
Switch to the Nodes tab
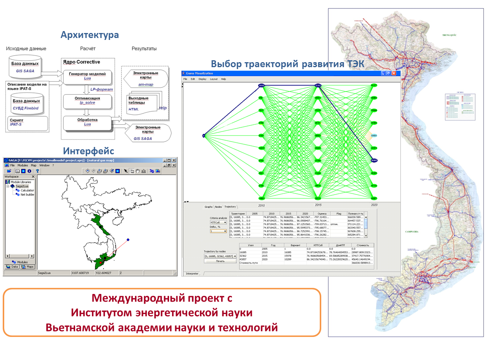point(218,206)
